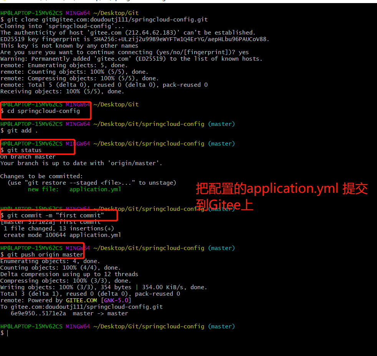Click "Counting objects: 100% (4/4), done." line
Viewport: 377px width, 356px height.
61,268
